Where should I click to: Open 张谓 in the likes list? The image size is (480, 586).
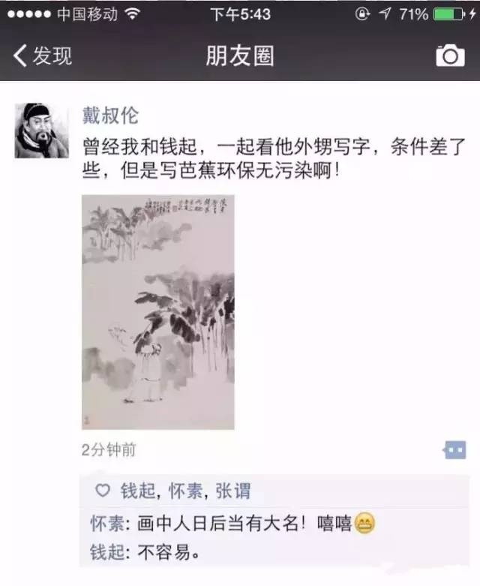coord(232,491)
